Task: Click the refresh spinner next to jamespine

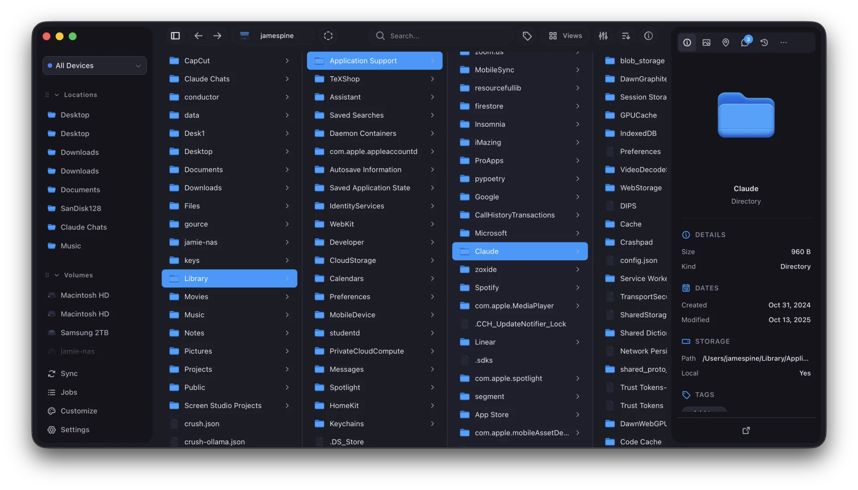Action: click(x=328, y=36)
